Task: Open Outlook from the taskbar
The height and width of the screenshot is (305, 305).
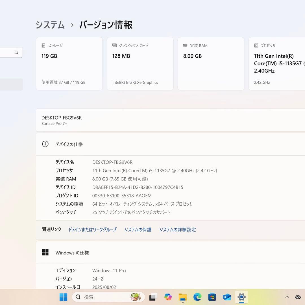Action: click(x=226, y=297)
